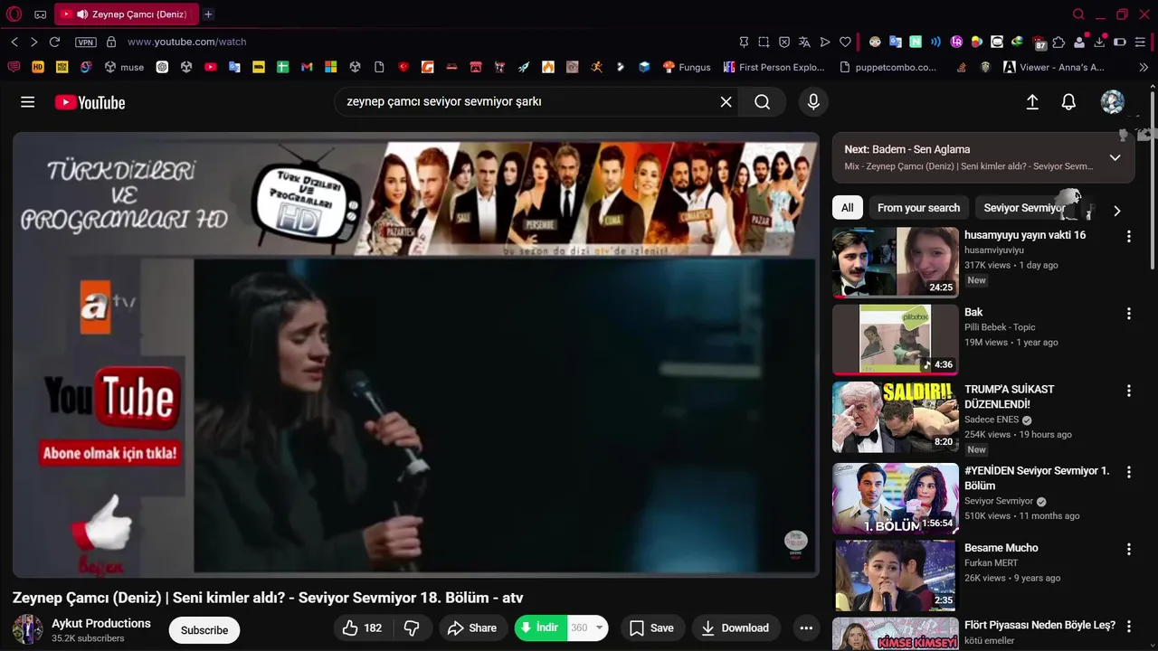1158x651 pixels.
Task: Open the muse bookmark
Action: [125, 67]
